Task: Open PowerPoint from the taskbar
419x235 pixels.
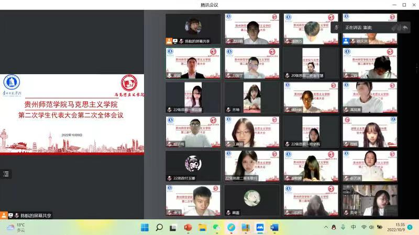Action: pyautogui.click(x=188, y=228)
